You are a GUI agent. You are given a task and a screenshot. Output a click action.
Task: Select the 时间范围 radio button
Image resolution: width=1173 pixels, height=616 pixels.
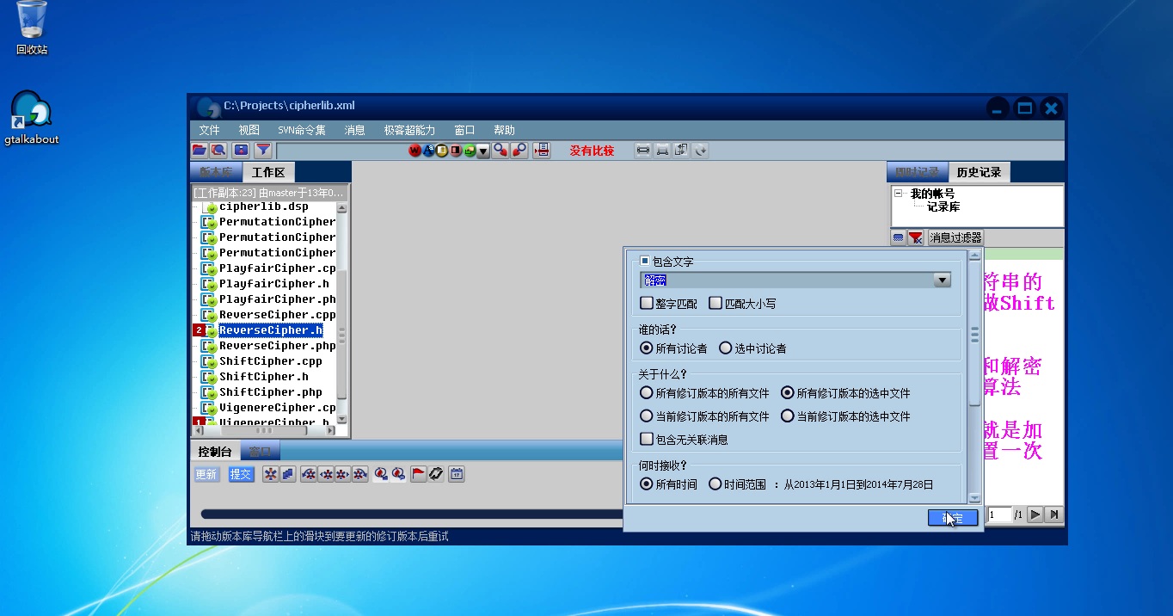(x=715, y=484)
